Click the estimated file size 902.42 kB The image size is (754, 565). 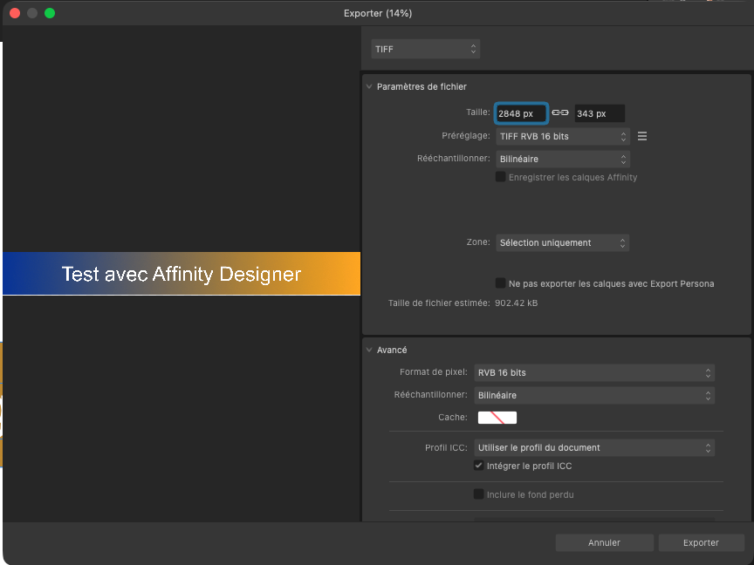[x=516, y=303]
